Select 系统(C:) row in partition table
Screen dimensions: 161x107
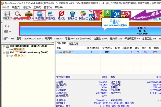tap(108, 52)
